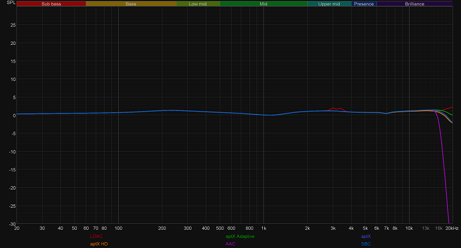Select the Low mid frequency band
The height and width of the screenshot is (248, 461).
[198, 4]
